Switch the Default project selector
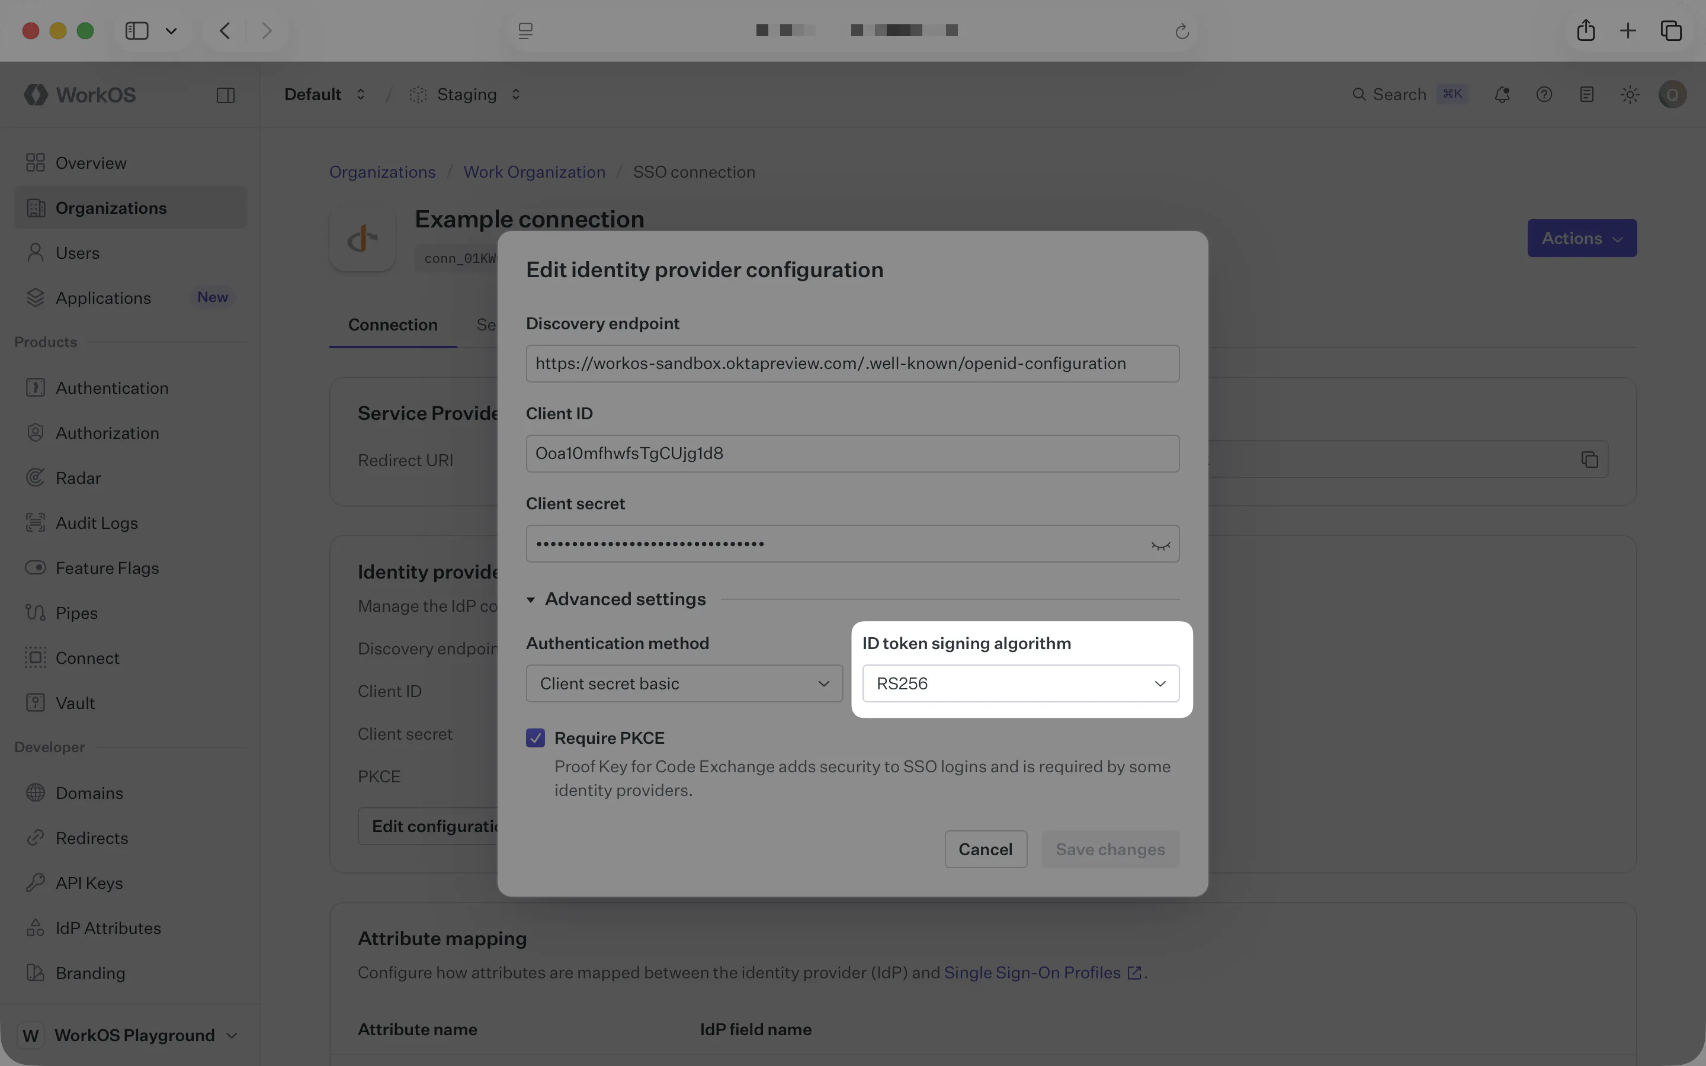This screenshot has width=1706, height=1066. tap(325, 95)
